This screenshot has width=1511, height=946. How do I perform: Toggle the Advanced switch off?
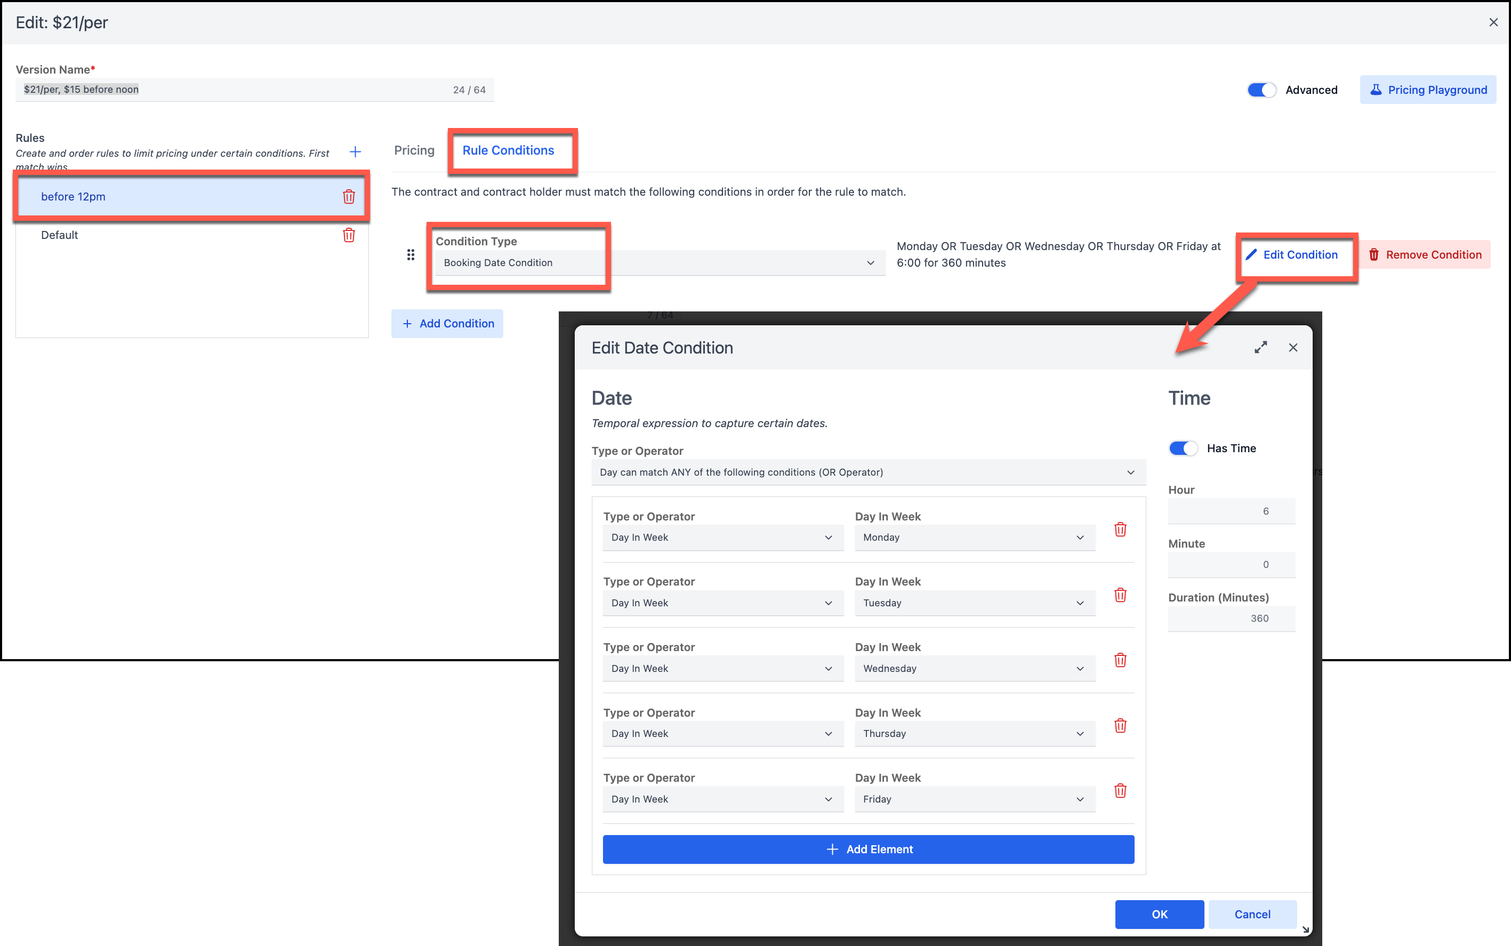(x=1261, y=90)
